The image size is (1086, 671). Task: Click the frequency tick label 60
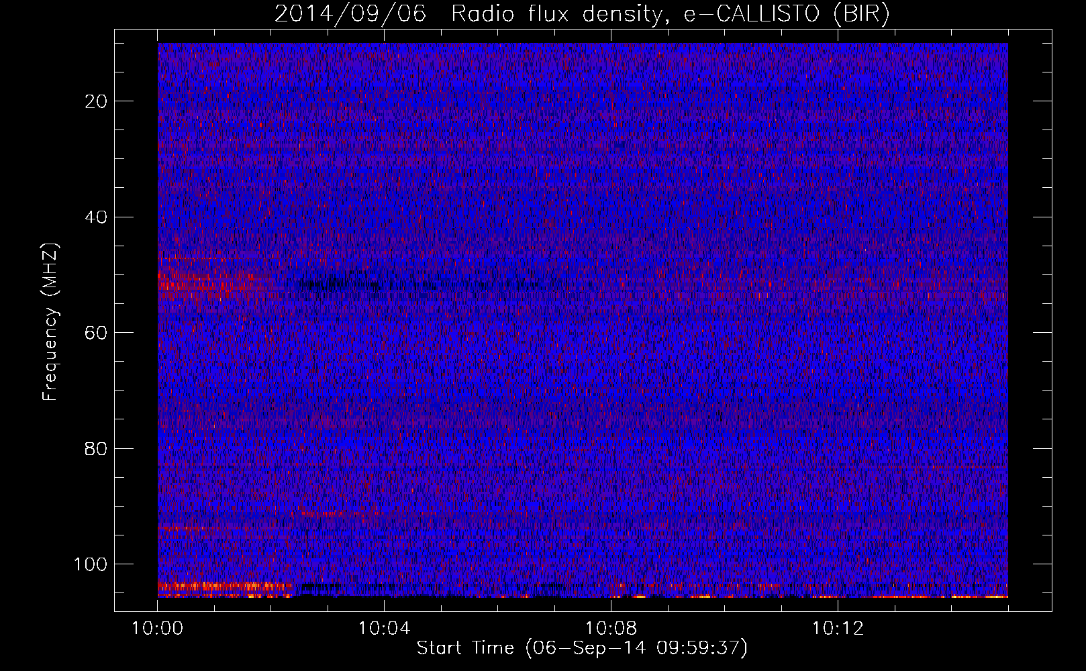[96, 333]
